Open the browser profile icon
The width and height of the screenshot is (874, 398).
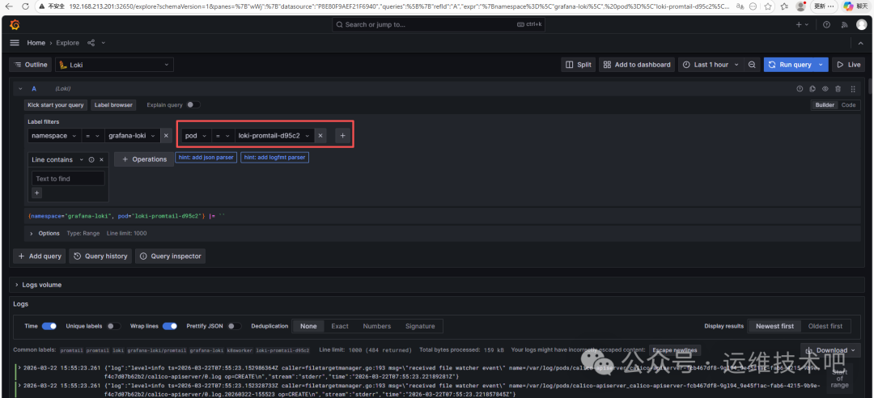[x=801, y=6]
